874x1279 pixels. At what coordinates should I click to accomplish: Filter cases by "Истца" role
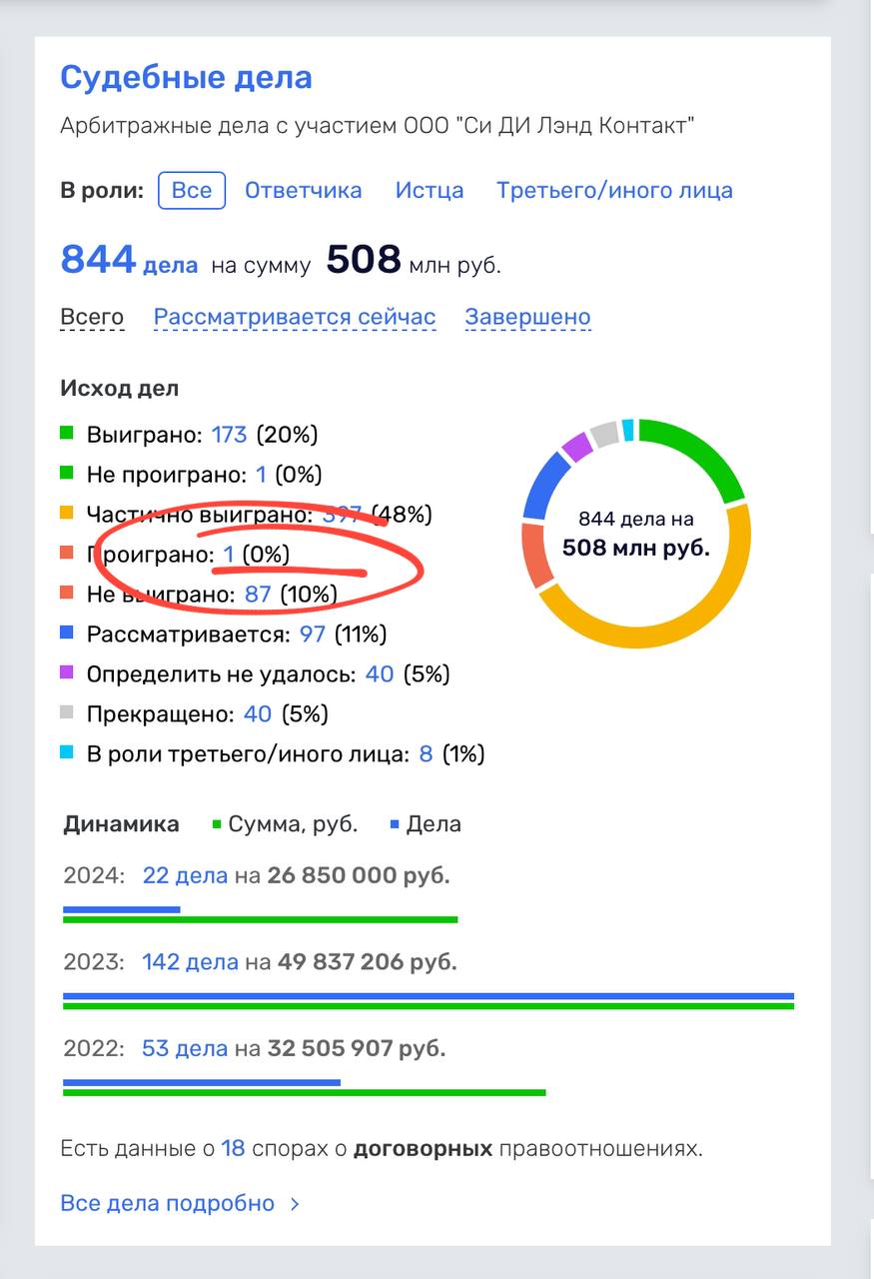[x=430, y=190]
